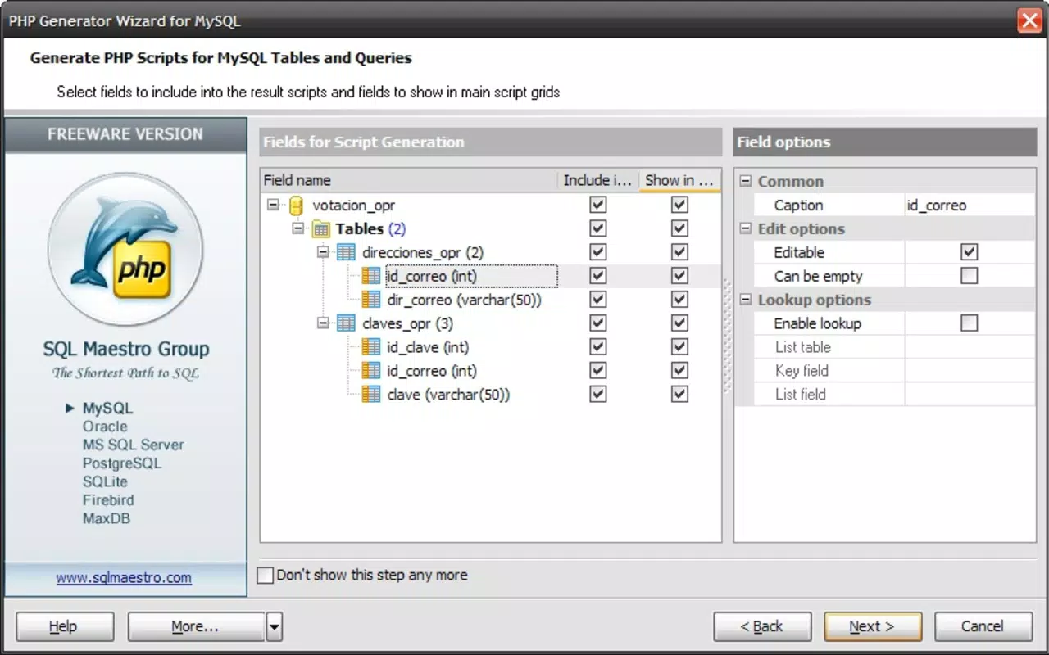Image resolution: width=1049 pixels, height=655 pixels.
Task: Select MaxDB in the product list
Action: coord(107,518)
